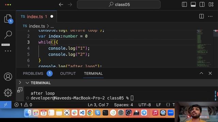This screenshot has width=218, height=122.
Task: Click the 'while' keyword on line 3
Action: pos(45,42)
